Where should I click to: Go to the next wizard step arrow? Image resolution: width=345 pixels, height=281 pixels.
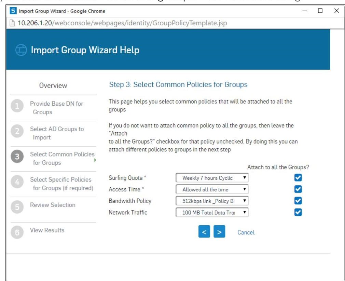[219, 232]
